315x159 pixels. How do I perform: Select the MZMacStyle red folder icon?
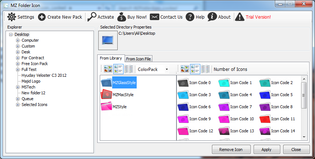pos(106,94)
